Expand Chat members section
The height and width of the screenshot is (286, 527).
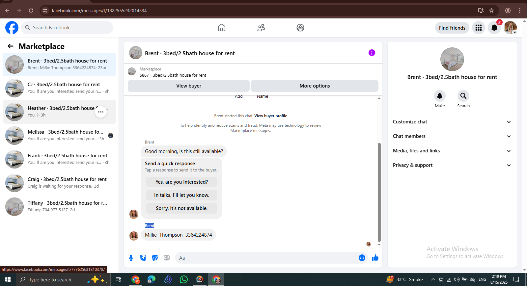(452, 136)
